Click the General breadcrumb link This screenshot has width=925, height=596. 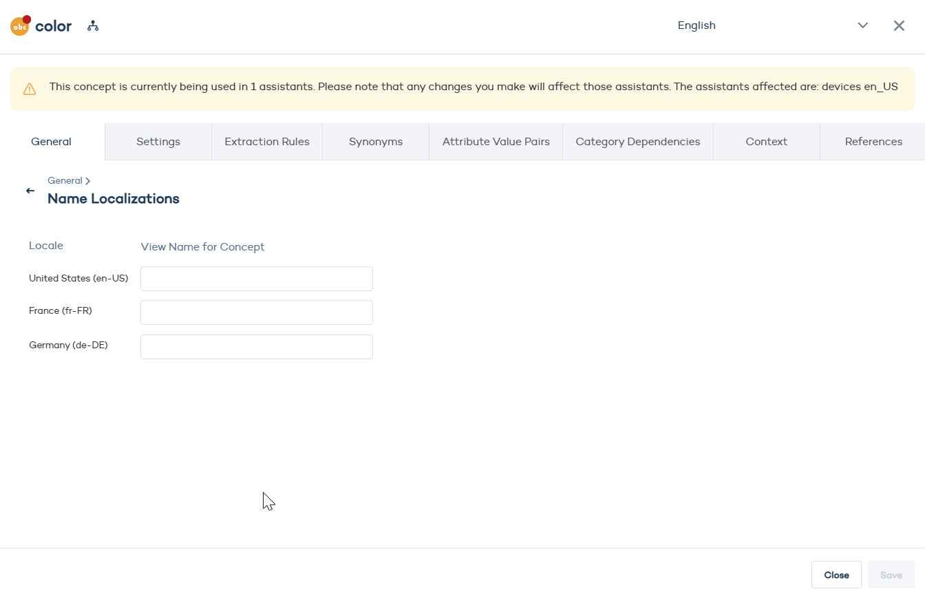point(65,180)
